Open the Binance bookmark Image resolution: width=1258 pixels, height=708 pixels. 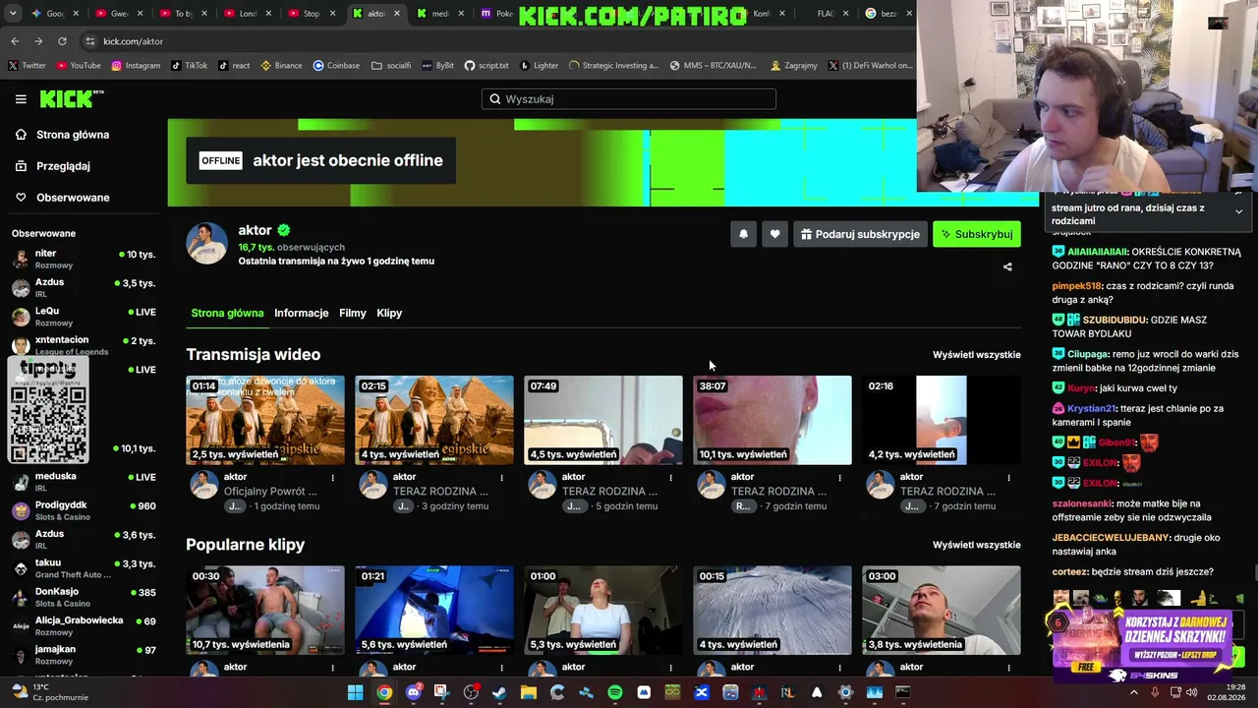281,66
